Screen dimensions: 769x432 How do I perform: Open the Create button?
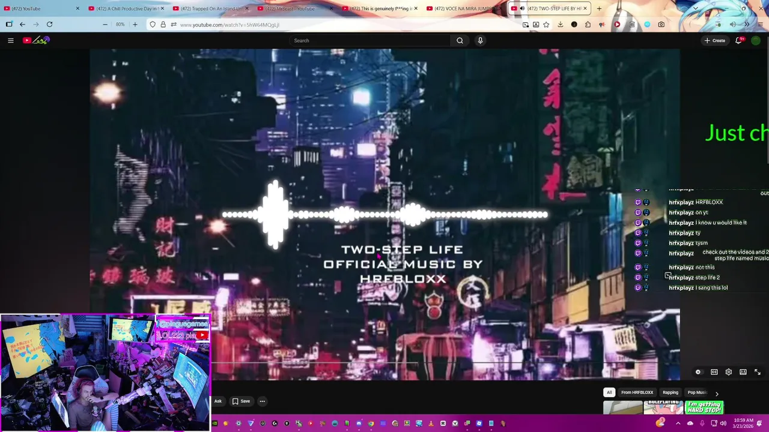[715, 40]
